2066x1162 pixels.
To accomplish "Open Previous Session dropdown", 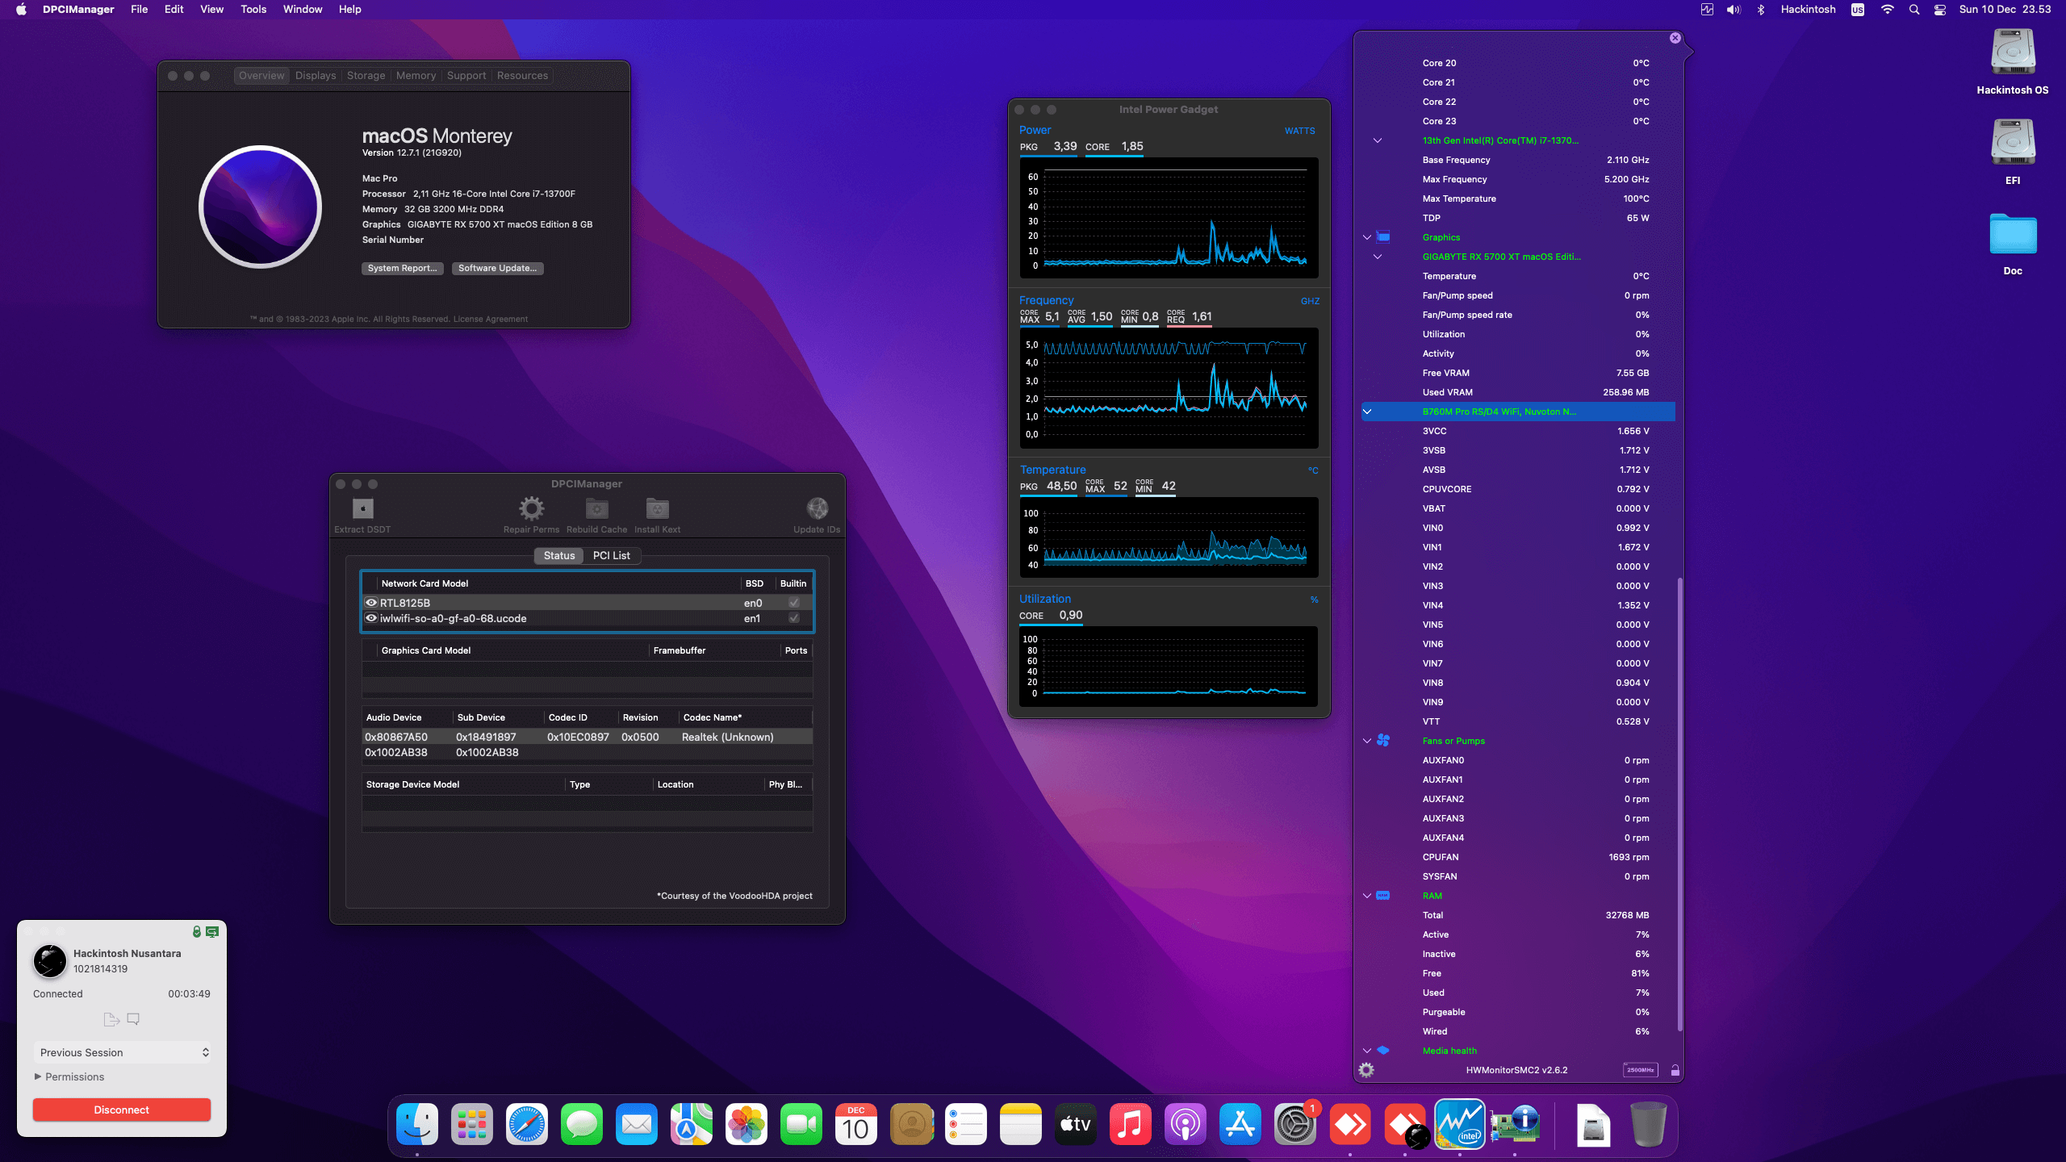I will [x=123, y=1052].
